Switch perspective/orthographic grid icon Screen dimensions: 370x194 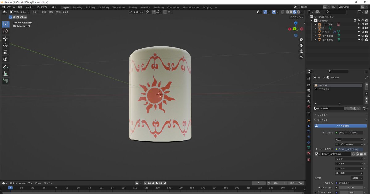tap(301, 57)
